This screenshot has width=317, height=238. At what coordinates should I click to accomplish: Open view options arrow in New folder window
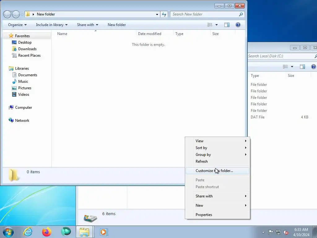tap(216, 25)
